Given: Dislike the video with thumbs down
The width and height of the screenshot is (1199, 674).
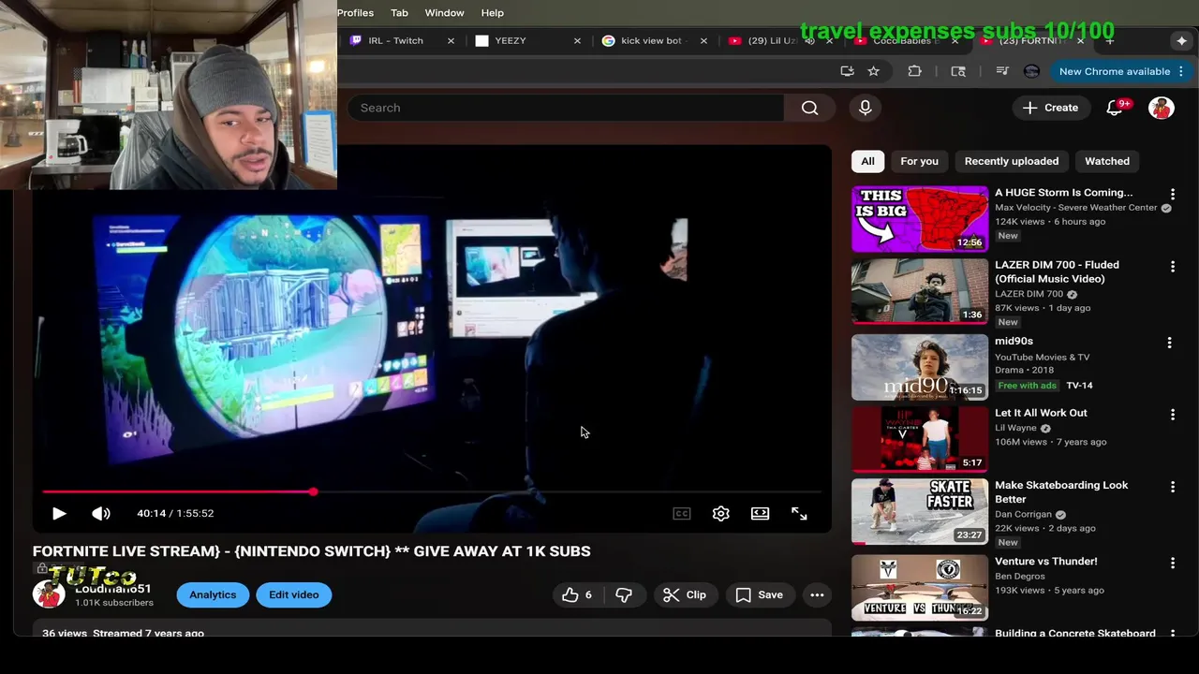Looking at the screenshot, I should tap(624, 594).
